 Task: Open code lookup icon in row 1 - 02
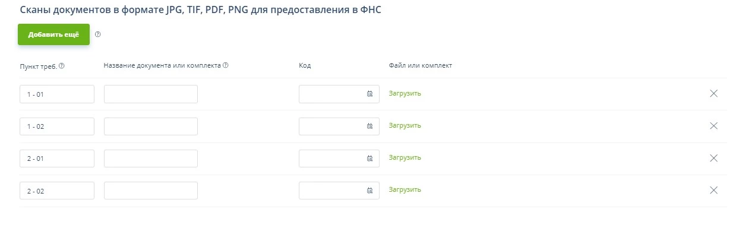[x=369, y=126]
